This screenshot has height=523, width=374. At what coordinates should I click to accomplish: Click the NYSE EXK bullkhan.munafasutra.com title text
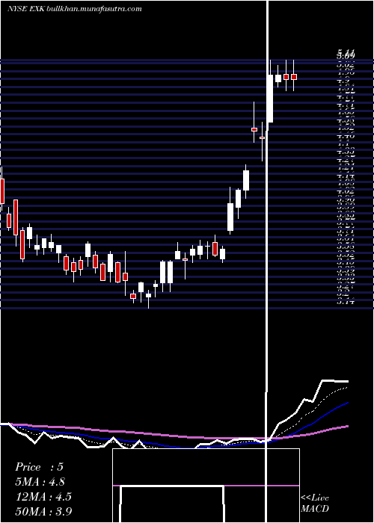[75, 9]
